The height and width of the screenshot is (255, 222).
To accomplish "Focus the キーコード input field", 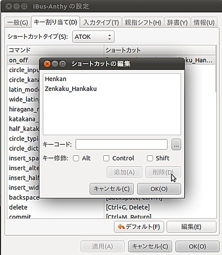I will (x=122, y=145).
